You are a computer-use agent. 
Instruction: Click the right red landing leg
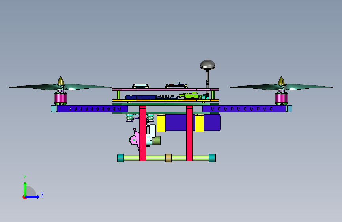[x=189, y=133]
